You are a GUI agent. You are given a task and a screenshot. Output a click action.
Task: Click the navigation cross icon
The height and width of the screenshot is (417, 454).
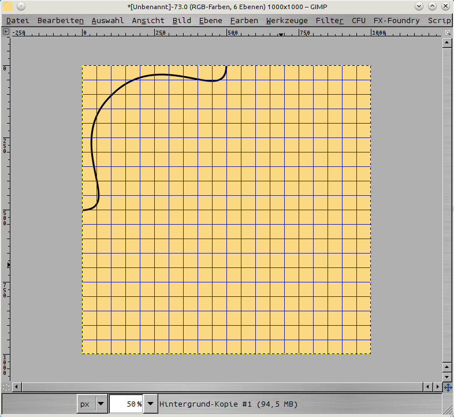(448, 387)
